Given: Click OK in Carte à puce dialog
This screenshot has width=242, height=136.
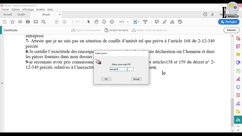Looking at the screenshot, I should click(106, 79).
